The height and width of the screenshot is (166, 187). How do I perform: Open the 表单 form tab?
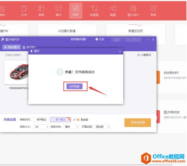point(153,11)
